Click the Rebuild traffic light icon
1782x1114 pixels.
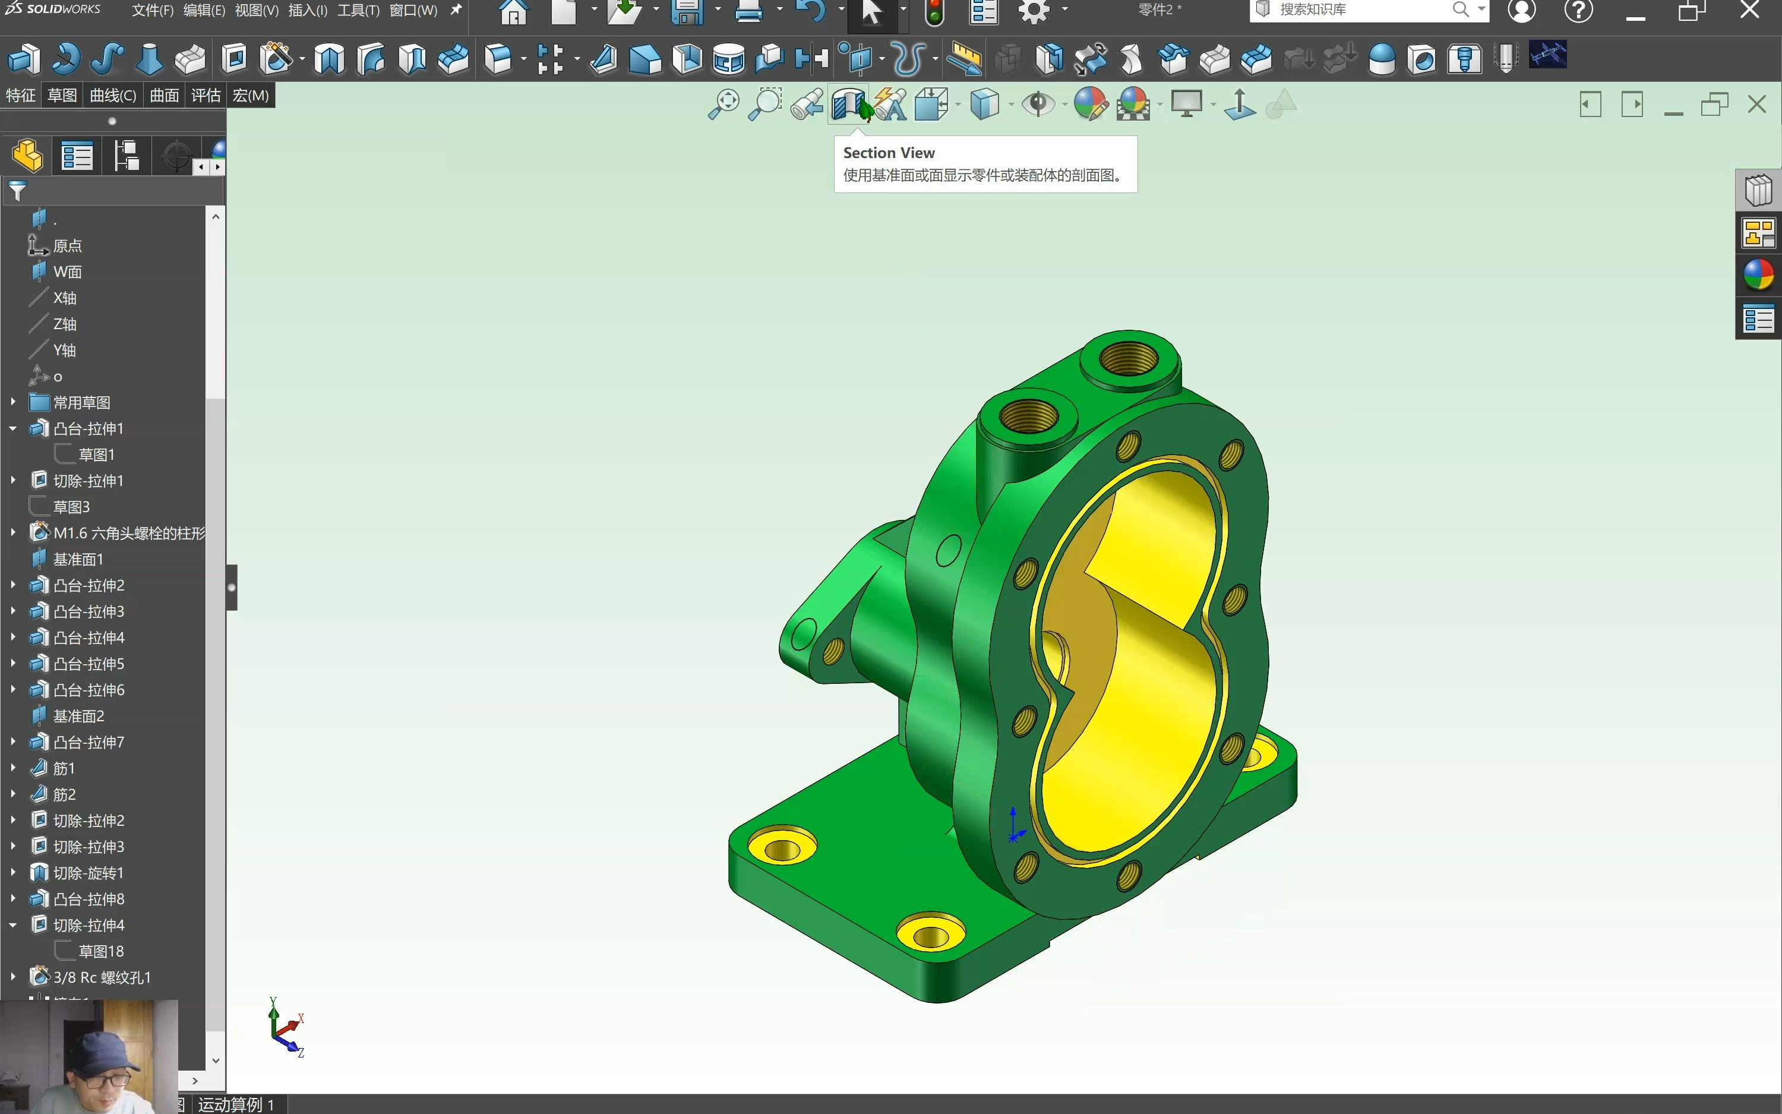click(x=934, y=12)
